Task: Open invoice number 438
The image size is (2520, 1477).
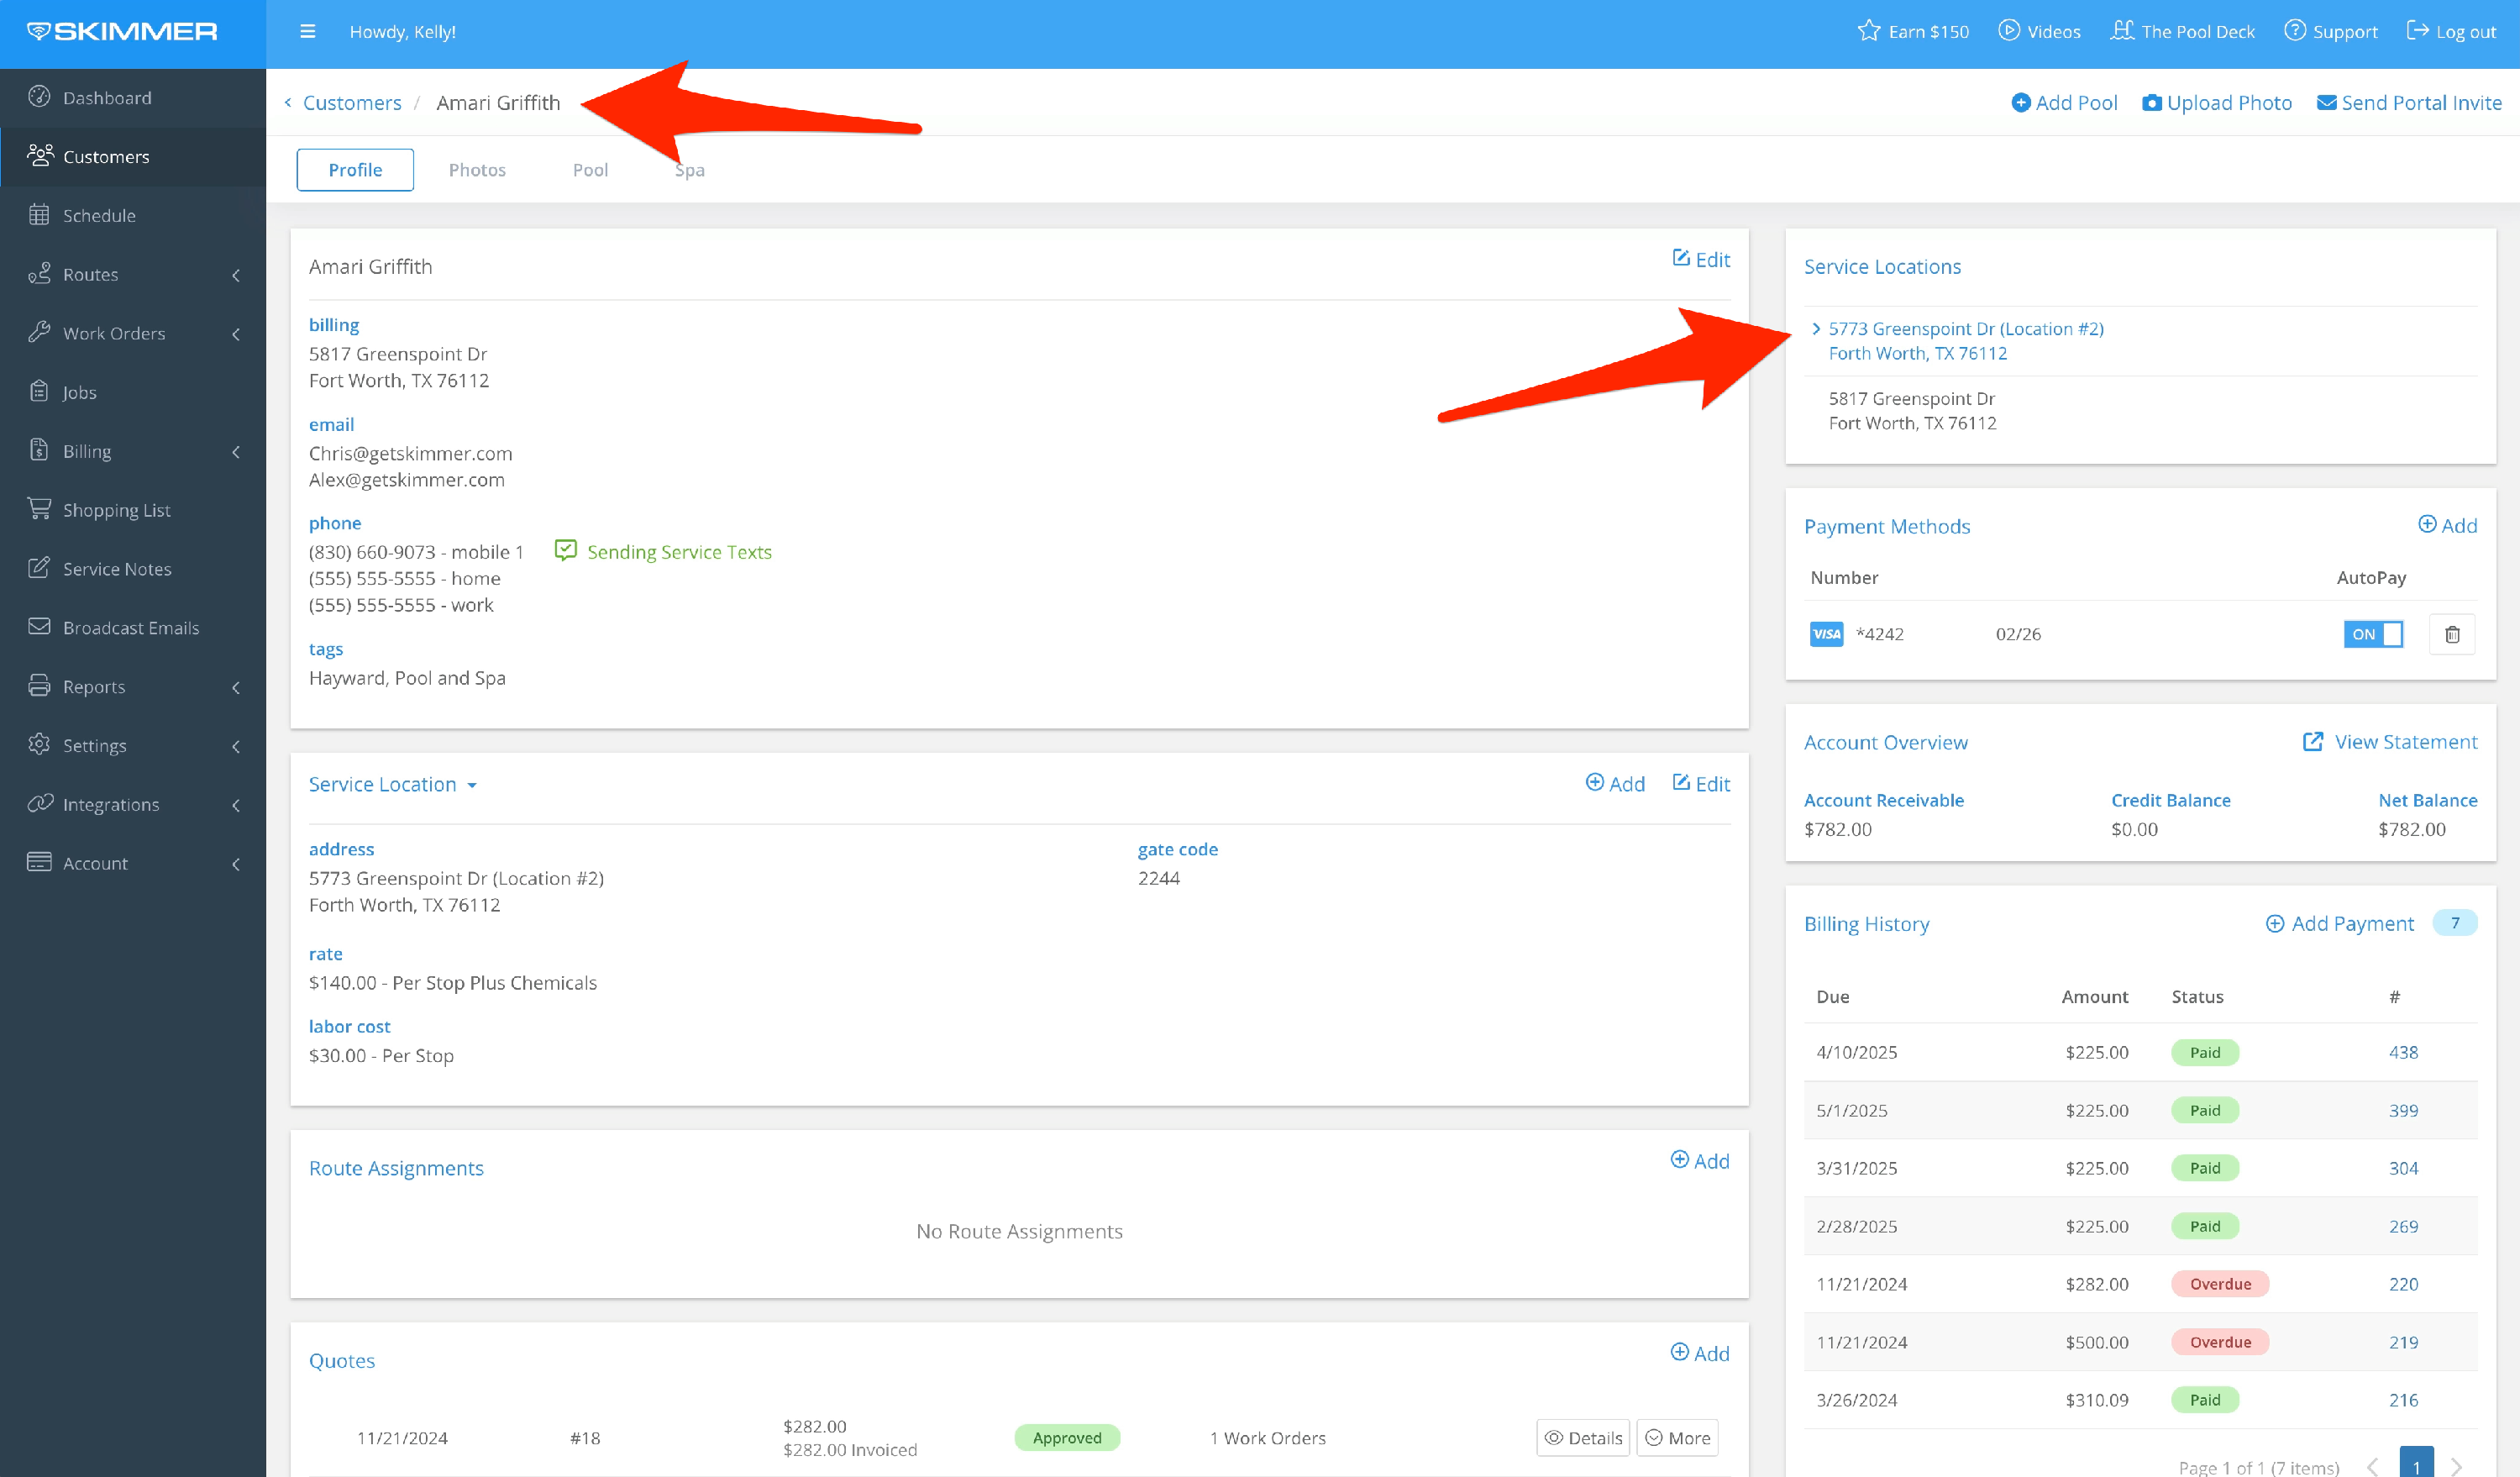Action: (2403, 1052)
